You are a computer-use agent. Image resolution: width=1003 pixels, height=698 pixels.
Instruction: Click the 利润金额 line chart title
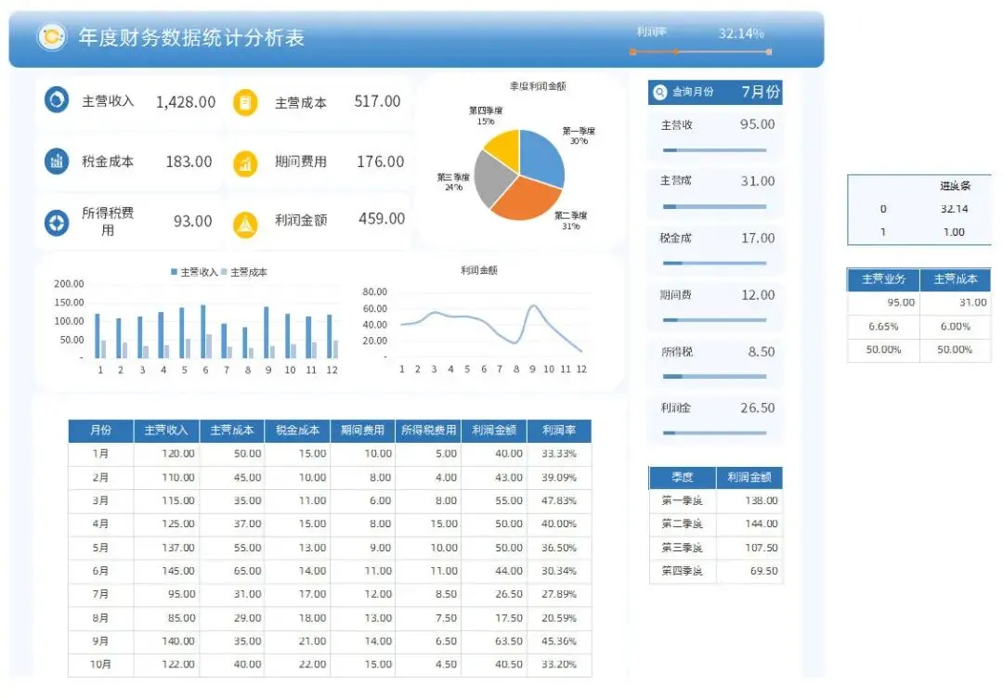[479, 270]
